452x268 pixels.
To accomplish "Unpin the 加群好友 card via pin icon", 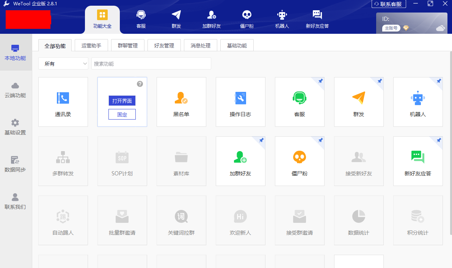I will click(261, 140).
